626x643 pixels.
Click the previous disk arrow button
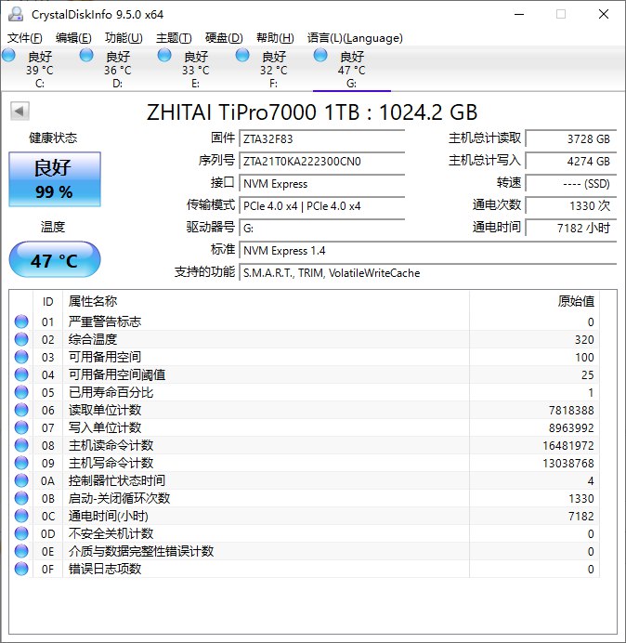[20, 112]
